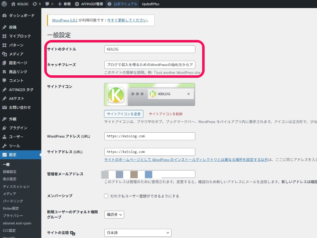Click the WordPress アドレス URL field
317x238 pixels.
point(150,136)
